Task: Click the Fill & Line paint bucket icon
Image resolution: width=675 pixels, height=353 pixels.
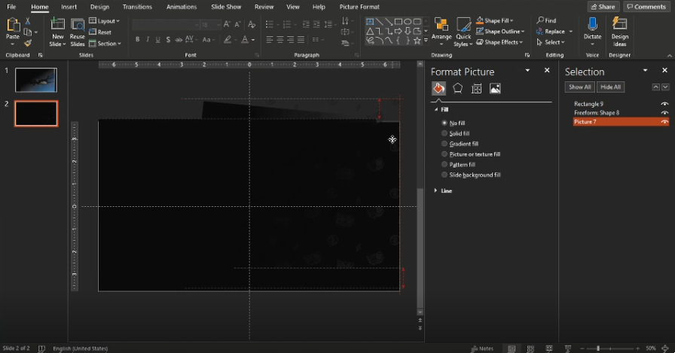Action: click(x=438, y=89)
